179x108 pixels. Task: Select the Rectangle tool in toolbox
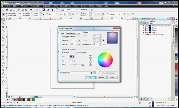[x=3, y=41]
